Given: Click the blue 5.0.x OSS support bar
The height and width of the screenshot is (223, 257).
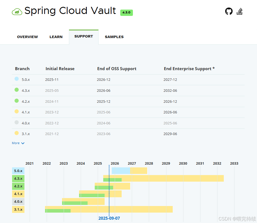Looking at the screenshot, I should click(121, 171).
